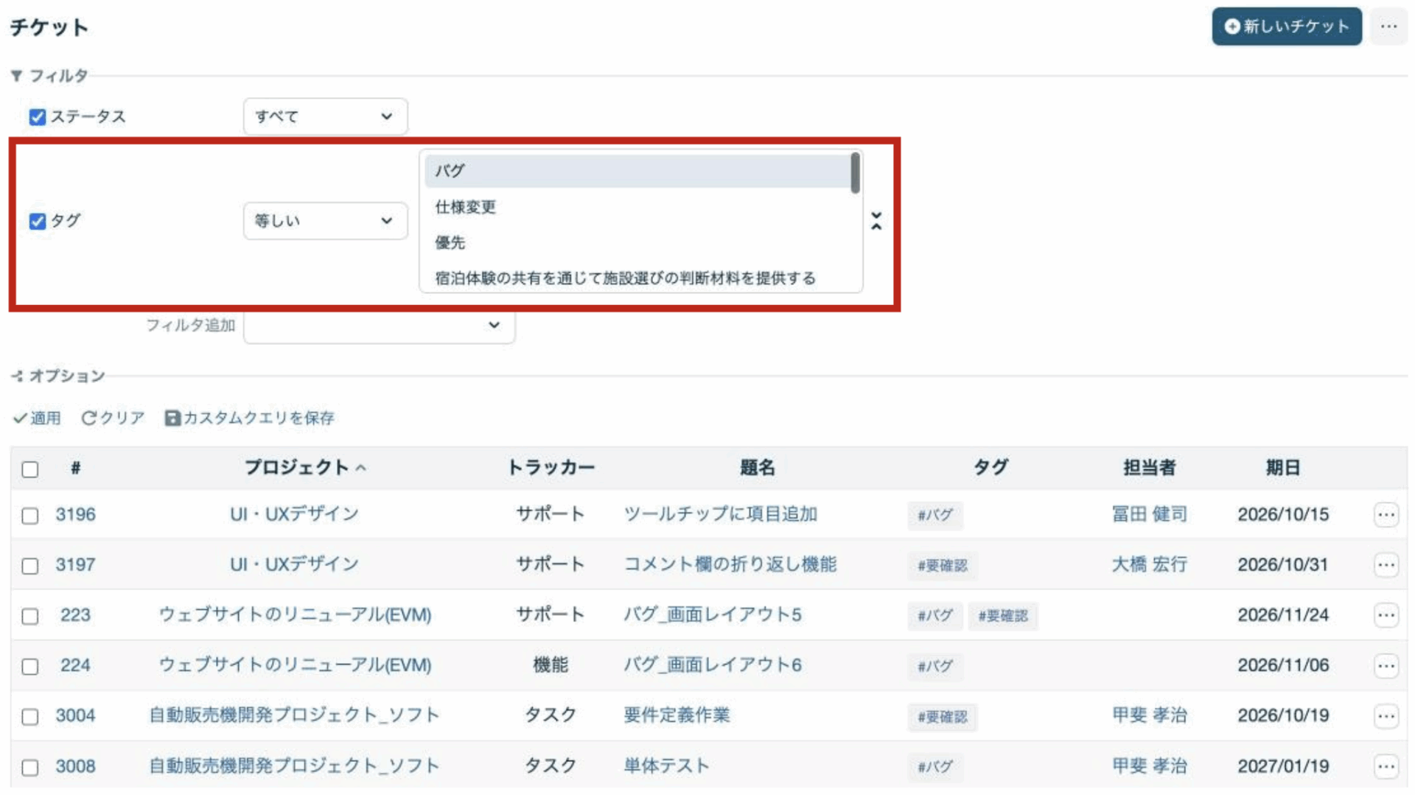Viewport: 1415px width, 795px height.
Task: Select checkbox for ticket 3196
Action: [30, 516]
